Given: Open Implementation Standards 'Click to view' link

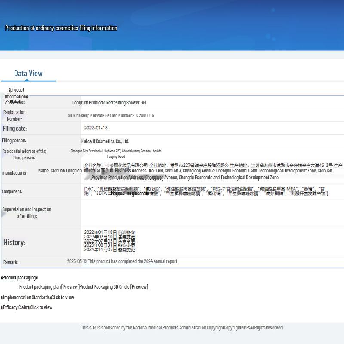Looking at the screenshot, I should (x=63, y=298).
